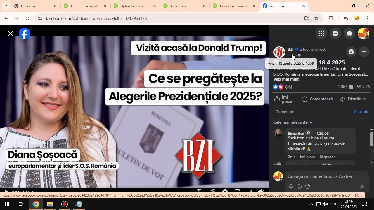This screenshot has width=374, height=210.
Task: Send the comment with the arrow icon
Action: pyautogui.click(x=362, y=187)
